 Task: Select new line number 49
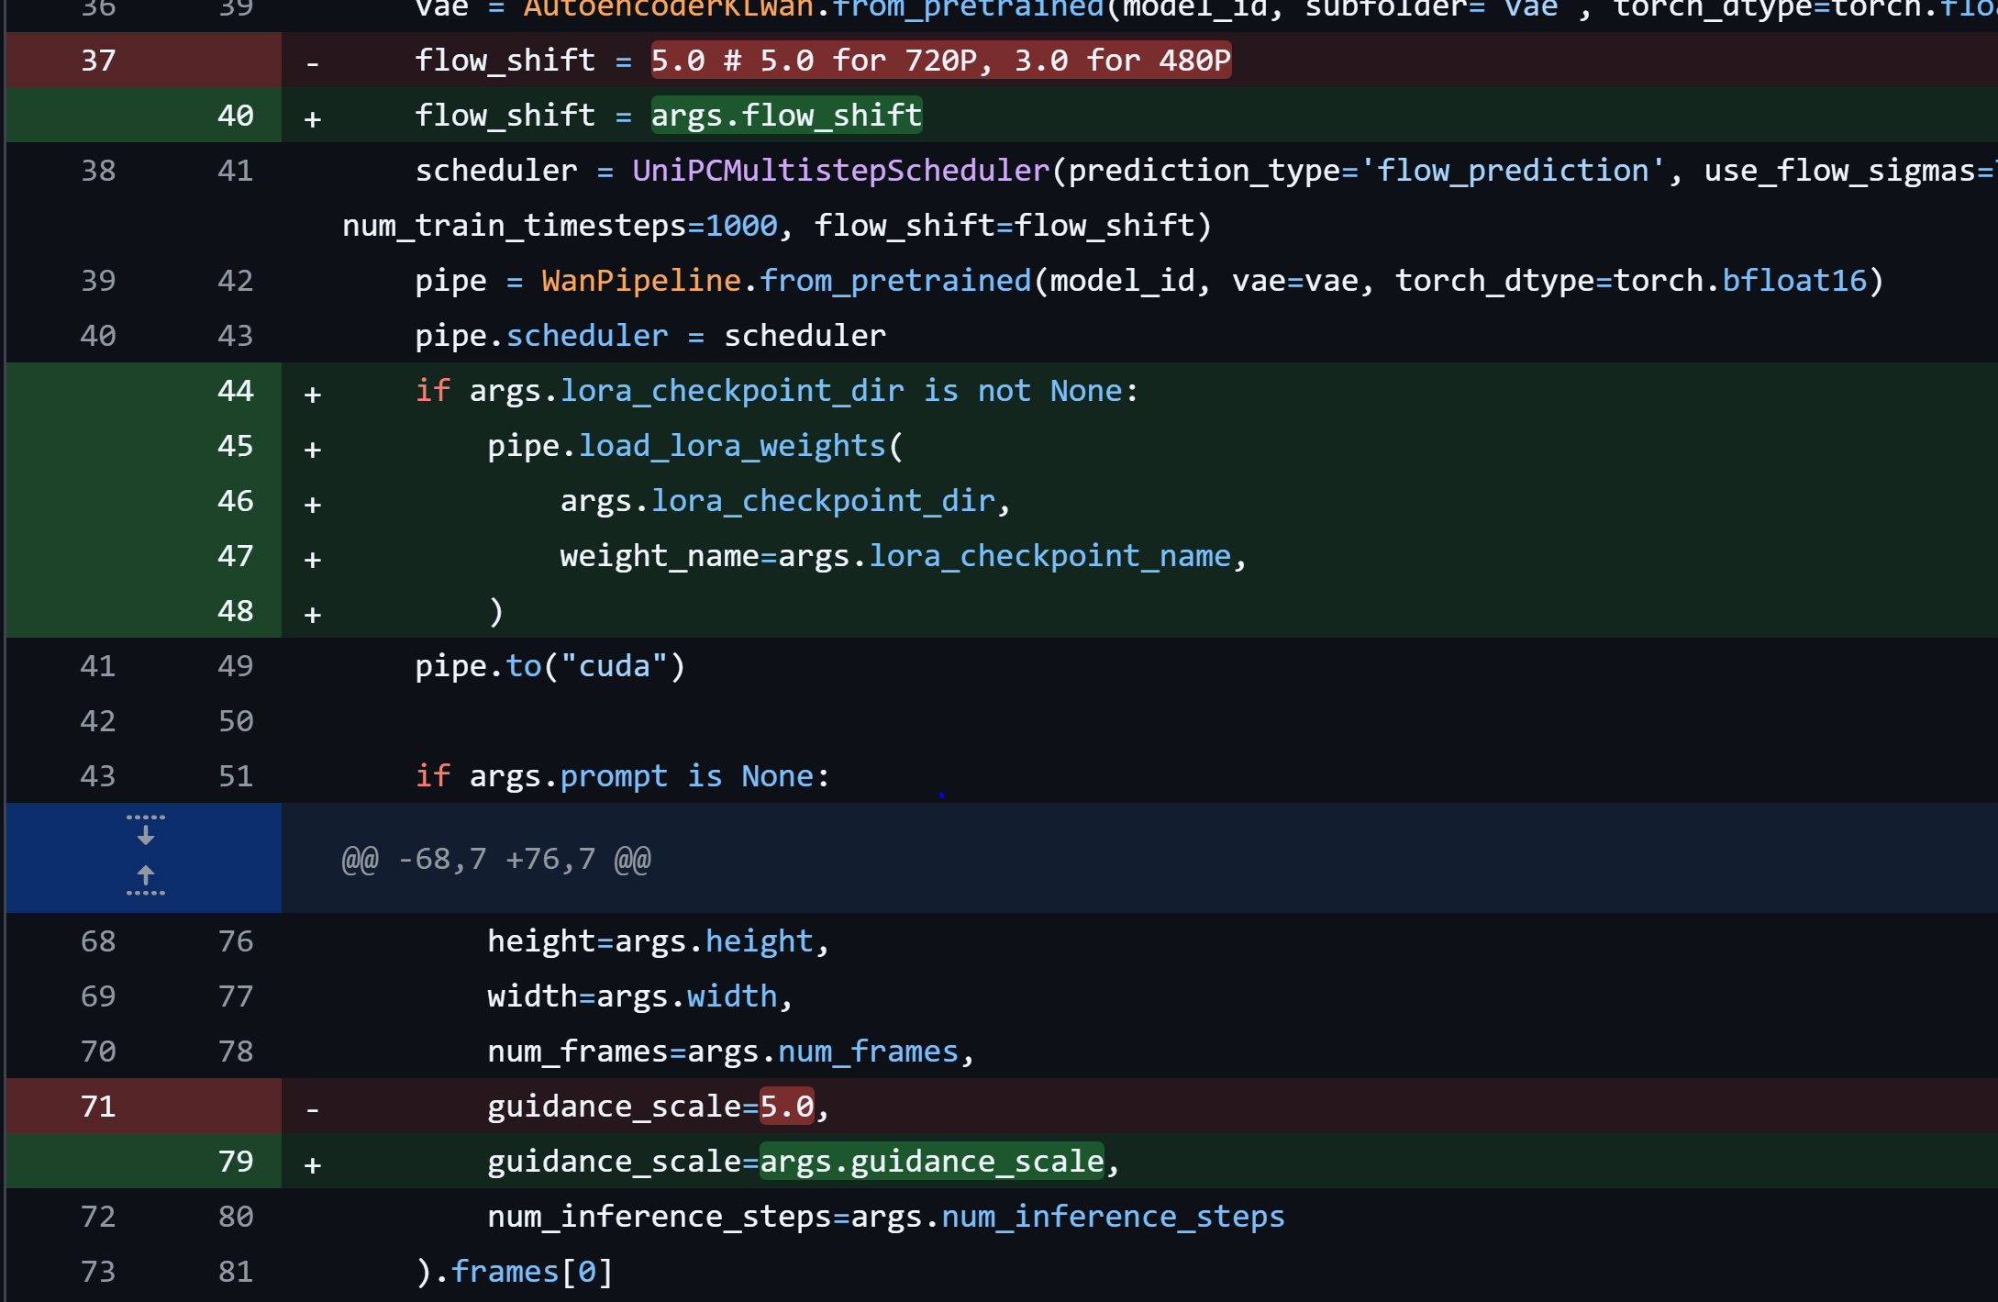236,666
